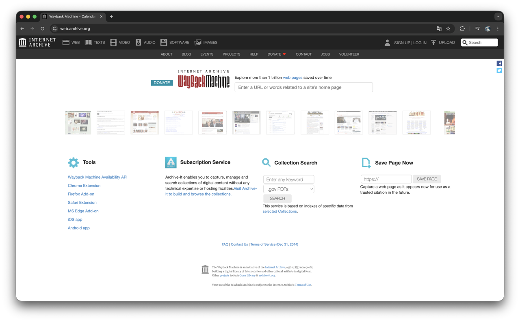Open the Images media section

point(206,42)
